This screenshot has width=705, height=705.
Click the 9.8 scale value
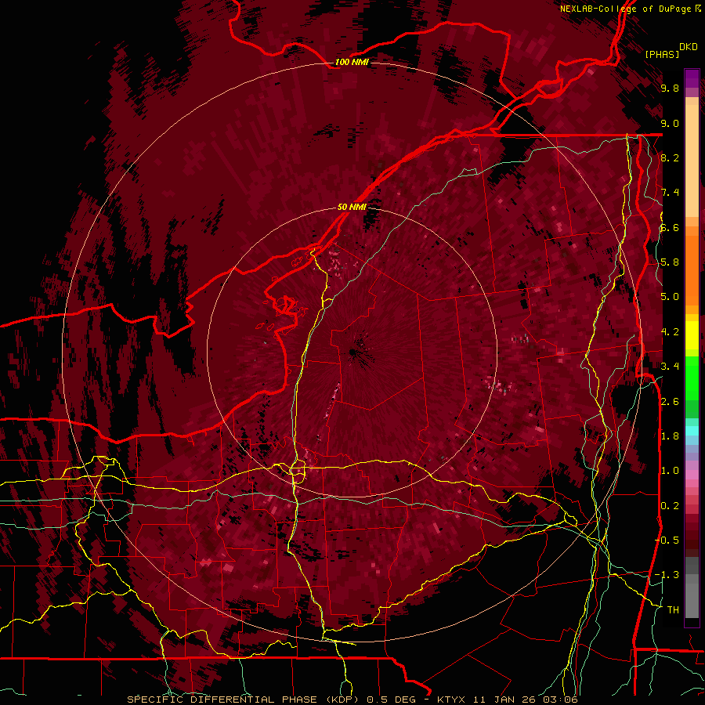670,88
